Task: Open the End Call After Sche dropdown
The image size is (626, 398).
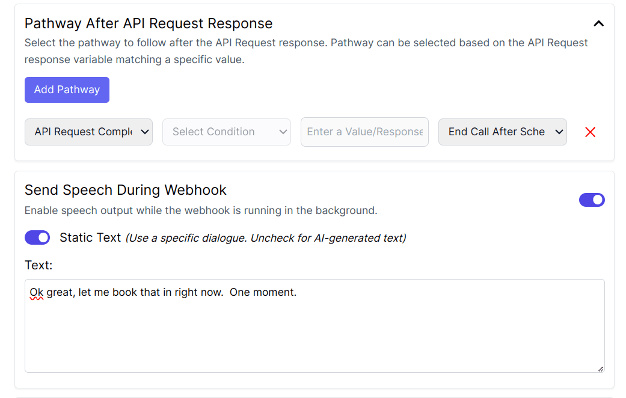Action: pos(502,132)
